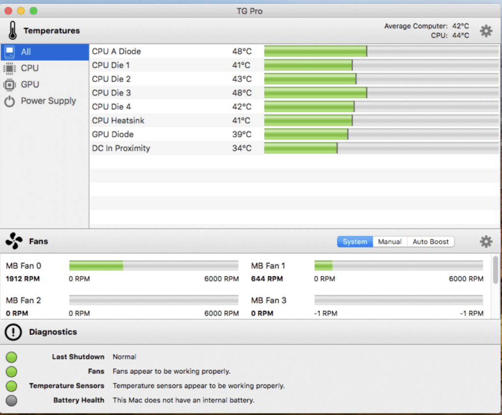The width and height of the screenshot is (502, 415).
Task: Click the MB Fan 2 speed bar
Action: [x=153, y=300]
